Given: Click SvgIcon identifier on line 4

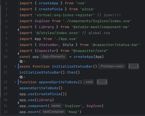Looking at the screenshot, I should coord(42,21).
